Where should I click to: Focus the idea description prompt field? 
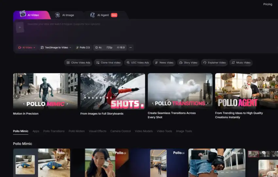pos(64,24)
